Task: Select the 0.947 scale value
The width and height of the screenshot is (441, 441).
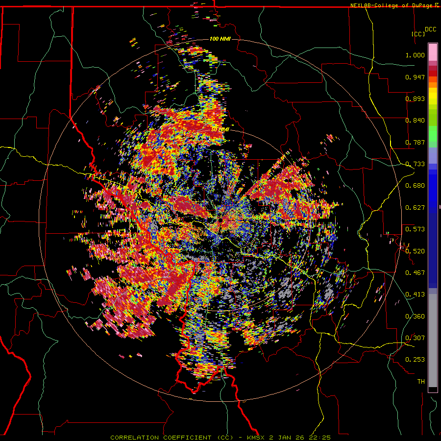Action: 415,77
